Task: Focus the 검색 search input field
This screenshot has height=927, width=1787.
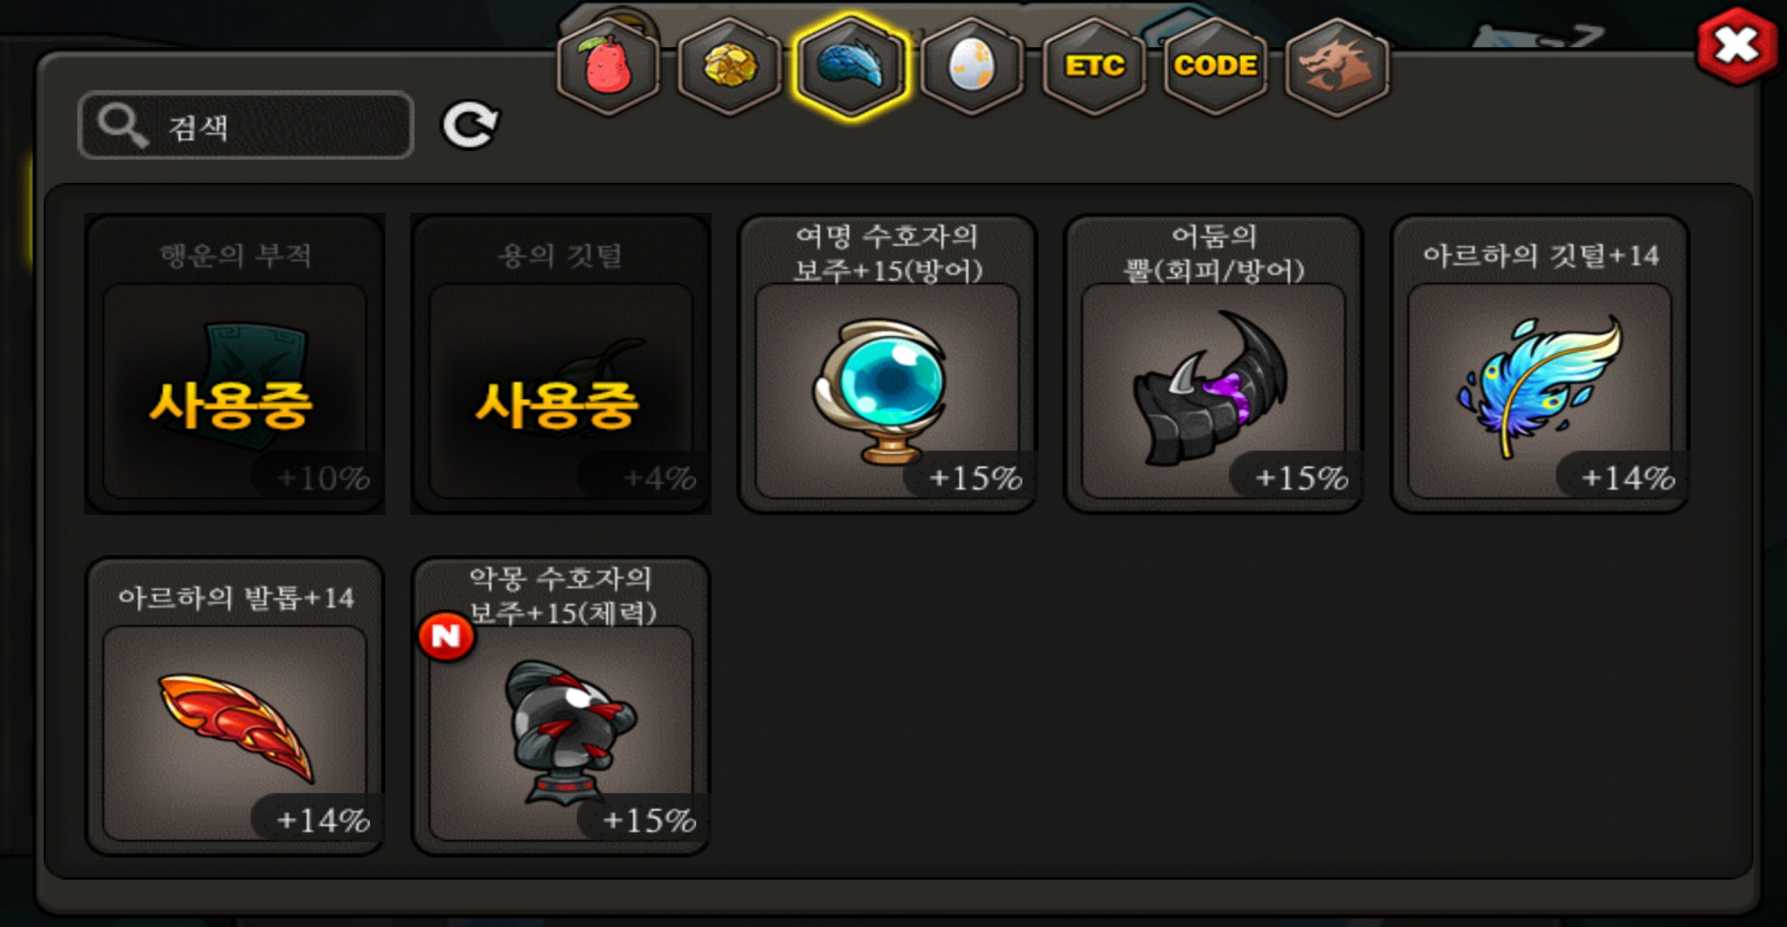Action: point(245,126)
